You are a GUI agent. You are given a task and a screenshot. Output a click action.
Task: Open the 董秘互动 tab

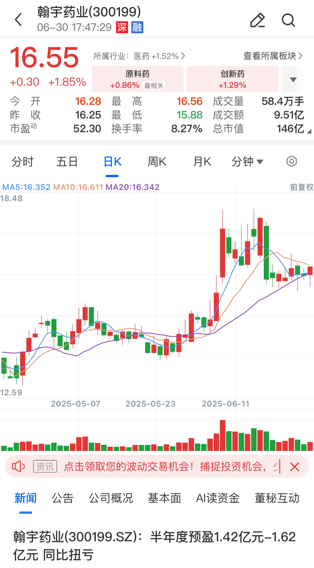pyautogui.click(x=277, y=498)
